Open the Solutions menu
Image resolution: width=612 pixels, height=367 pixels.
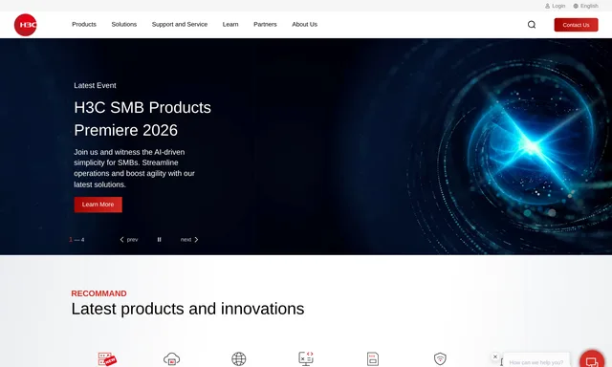(x=124, y=24)
